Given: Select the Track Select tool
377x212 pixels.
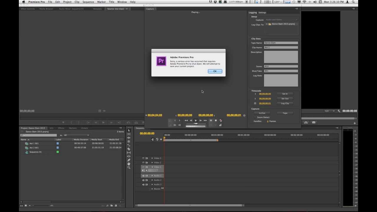Looking at the screenshot, I should click(129, 134).
